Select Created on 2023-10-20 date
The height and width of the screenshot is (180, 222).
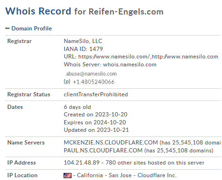[95, 115]
